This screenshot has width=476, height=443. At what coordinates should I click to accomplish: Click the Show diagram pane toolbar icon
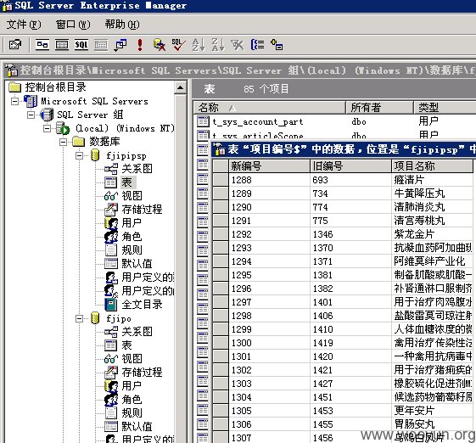pos(42,45)
